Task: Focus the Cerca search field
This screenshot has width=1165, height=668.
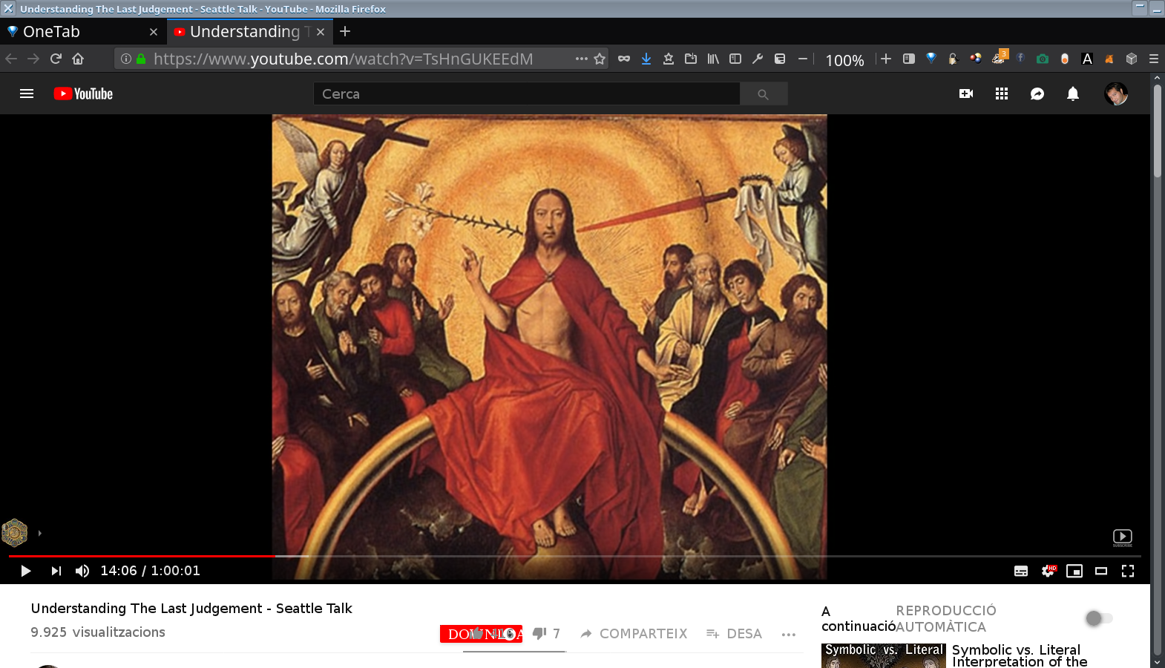Action: click(x=526, y=94)
